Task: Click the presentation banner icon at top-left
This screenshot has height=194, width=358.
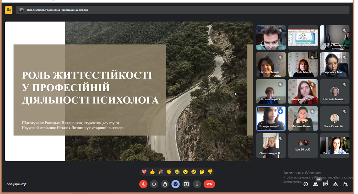Action: (x=9, y=10)
